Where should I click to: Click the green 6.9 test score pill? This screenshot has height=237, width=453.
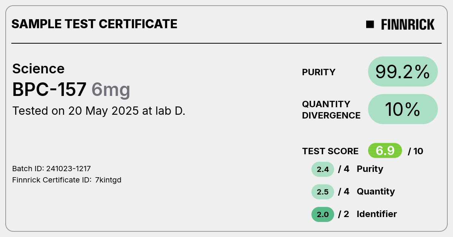tap(385, 151)
